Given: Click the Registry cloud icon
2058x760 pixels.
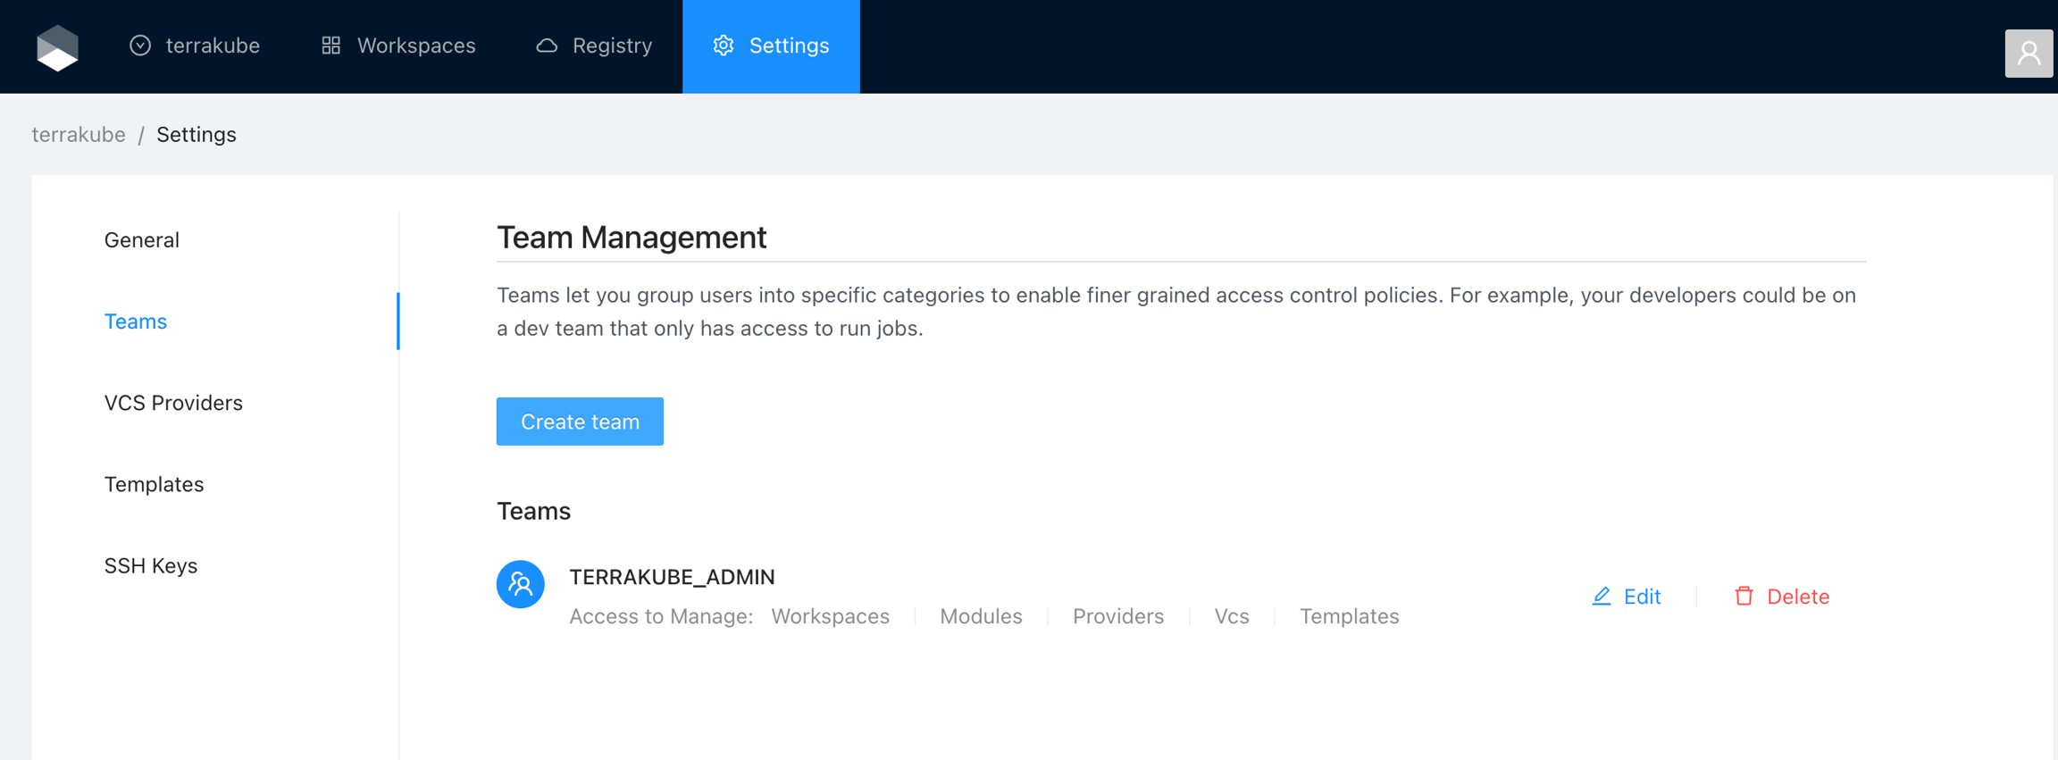Looking at the screenshot, I should [x=547, y=46].
